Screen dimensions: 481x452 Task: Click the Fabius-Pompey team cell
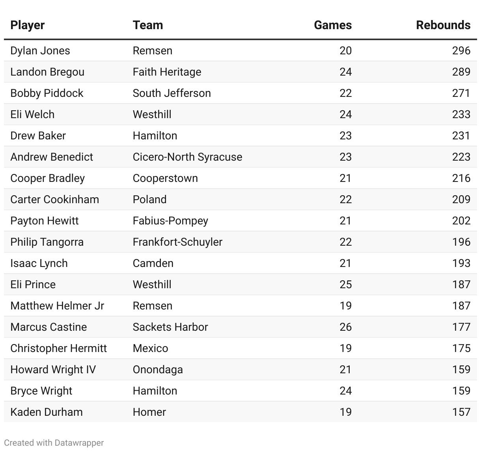[170, 221]
